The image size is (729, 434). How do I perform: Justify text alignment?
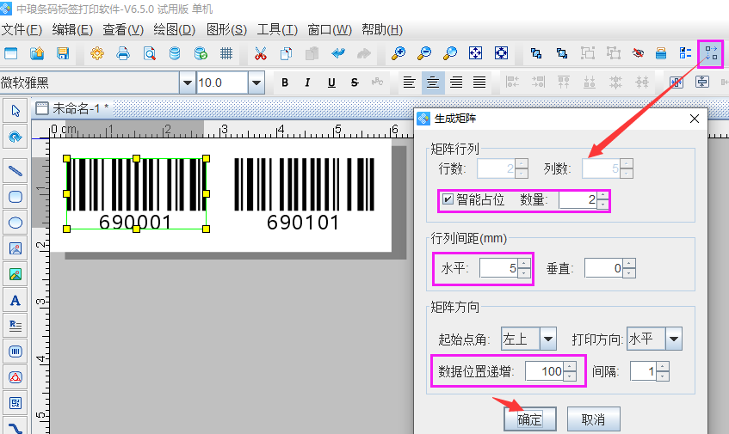pyautogui.click(x=479, y=83)
